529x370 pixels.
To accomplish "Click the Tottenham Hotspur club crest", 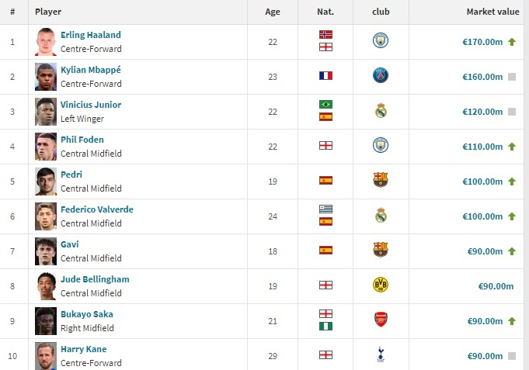I will (380, 355).
